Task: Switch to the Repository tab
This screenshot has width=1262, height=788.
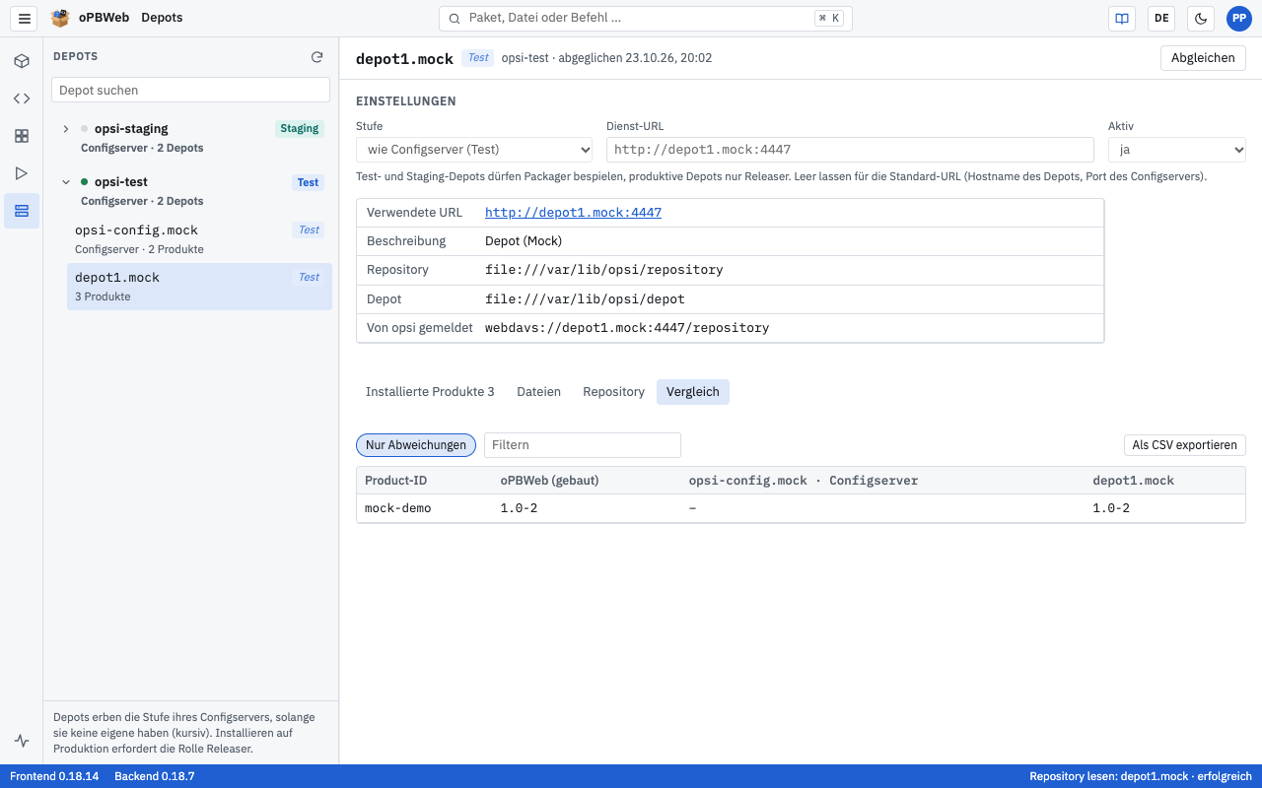Action: click(x=613, y=392)
